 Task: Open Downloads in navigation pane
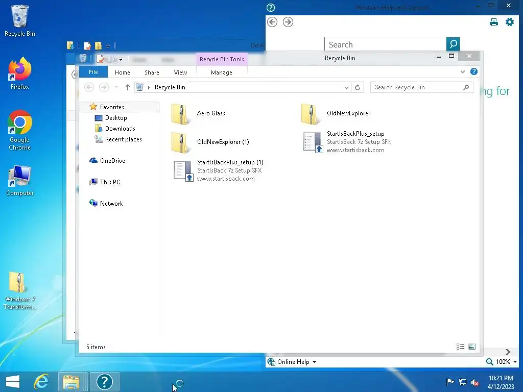pos(120,128)
